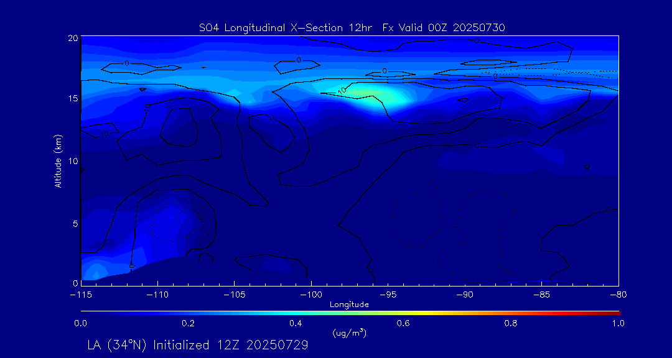Click longitude tick label "-105"

pos(235,295)
